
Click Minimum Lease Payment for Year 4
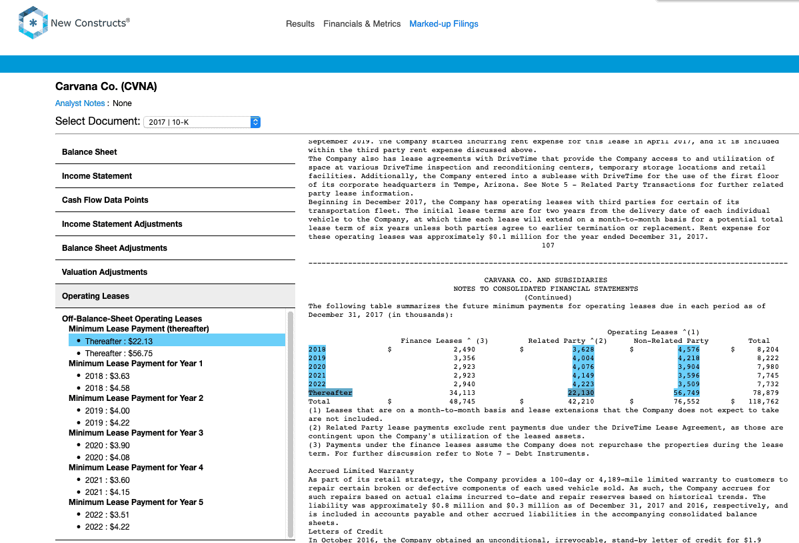click(x=136, y=468)
